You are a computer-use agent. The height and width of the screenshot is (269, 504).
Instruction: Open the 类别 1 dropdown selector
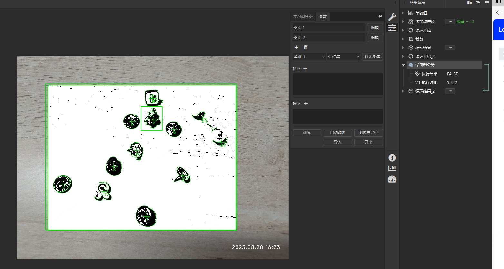[x=309, y=57]
